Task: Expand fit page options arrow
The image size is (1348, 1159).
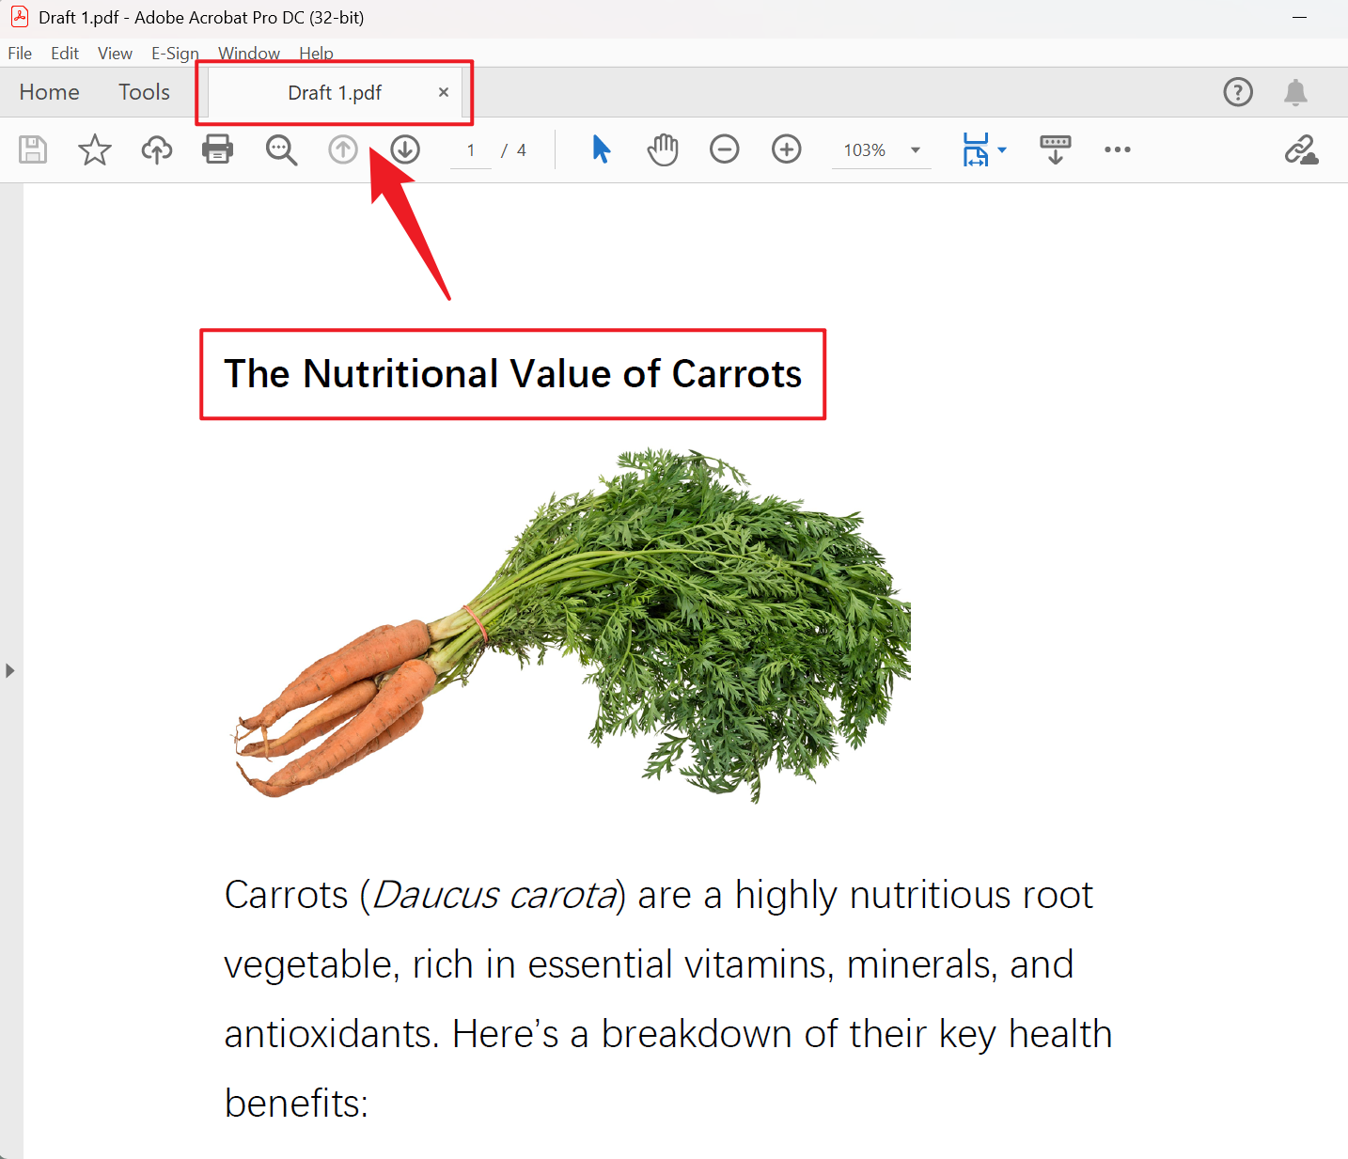Action: tap(1002, 149)
